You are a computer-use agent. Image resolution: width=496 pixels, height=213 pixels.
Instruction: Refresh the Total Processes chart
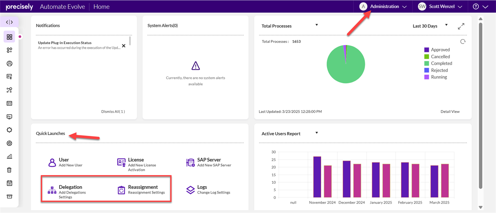tap(463, 42)
